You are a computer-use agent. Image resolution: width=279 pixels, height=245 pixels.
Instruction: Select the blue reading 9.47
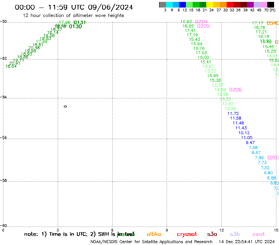[x=250, y=142]
